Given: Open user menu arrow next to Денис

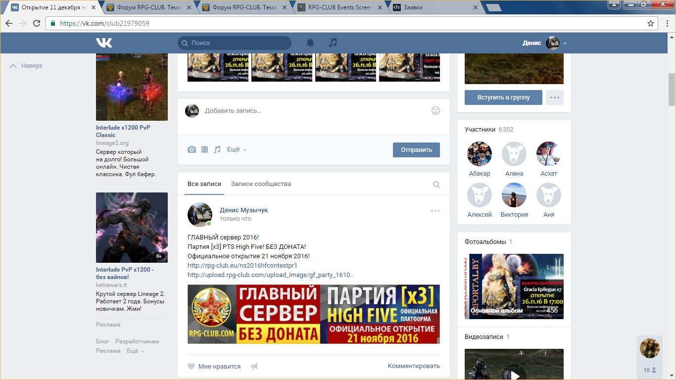Looking at the screenshot, I should 565,44.
